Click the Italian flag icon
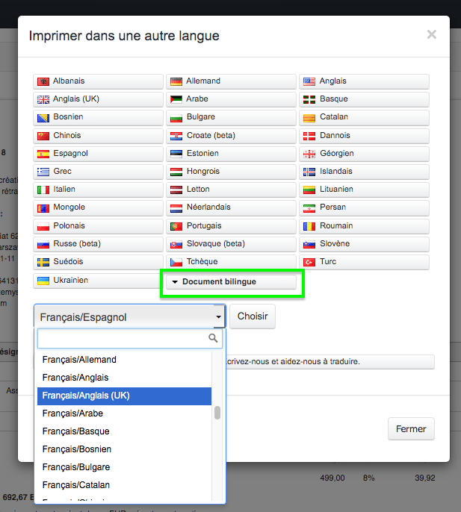Screen dimensions: 461x512 pyautogui.click(x=43, y=190)
